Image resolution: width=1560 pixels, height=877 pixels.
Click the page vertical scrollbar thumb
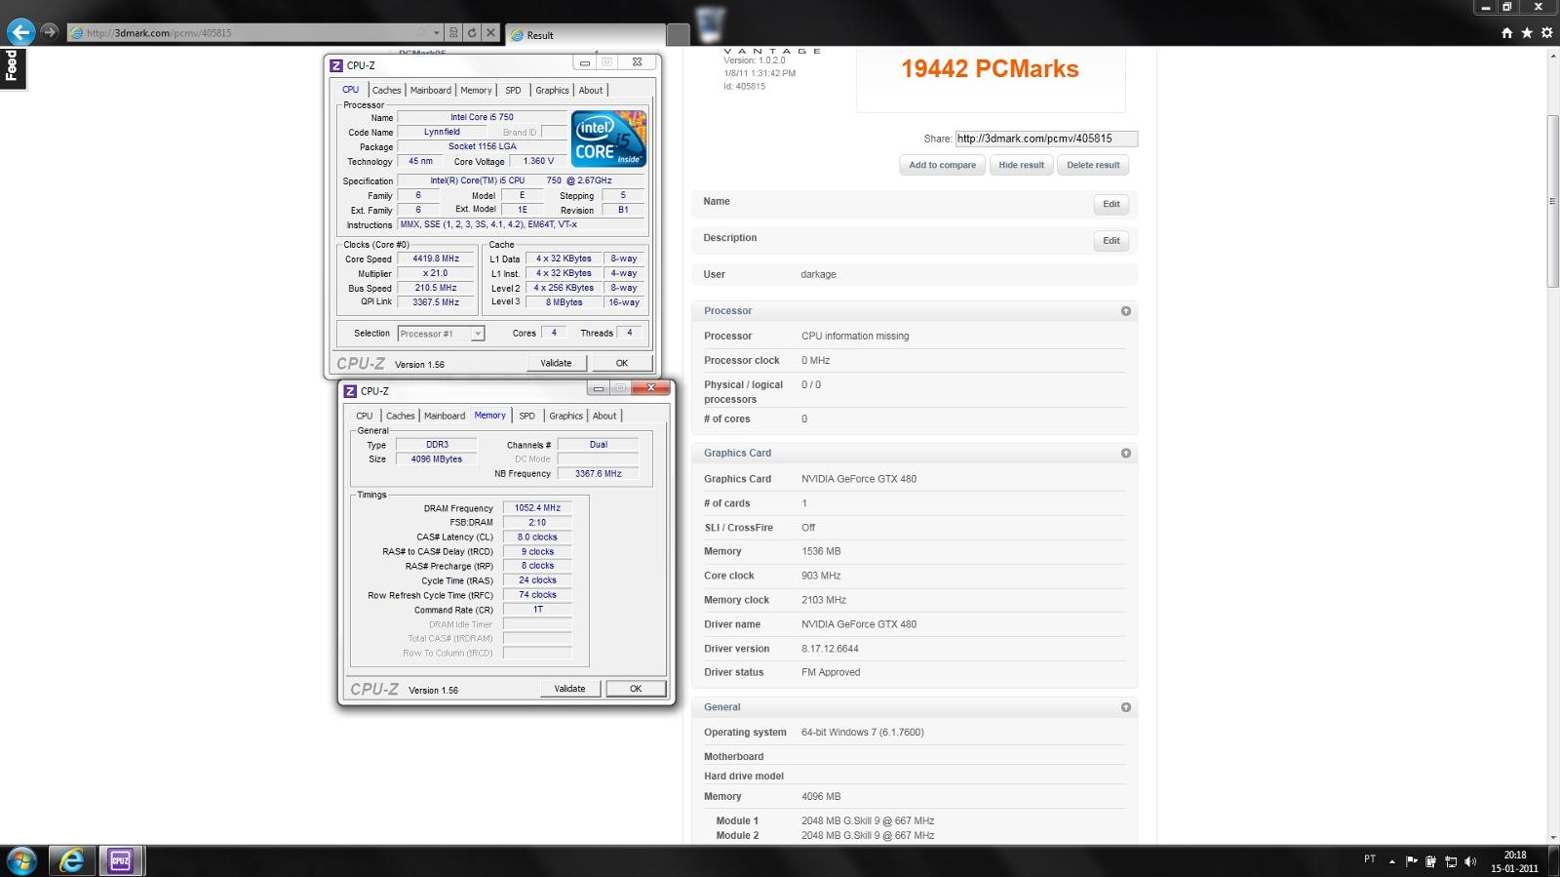point(1553,201)
